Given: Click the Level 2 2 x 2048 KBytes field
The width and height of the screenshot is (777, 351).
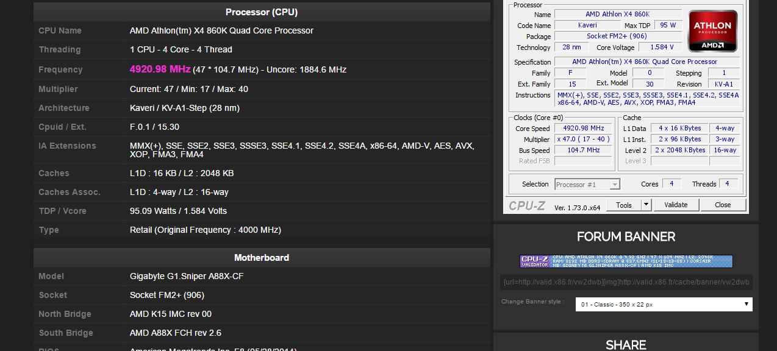Looking at the screenshot, I should [x=679, y=150].
